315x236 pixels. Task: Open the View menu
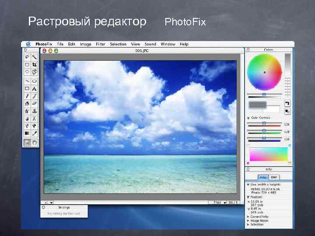click(x=136, y=44)
